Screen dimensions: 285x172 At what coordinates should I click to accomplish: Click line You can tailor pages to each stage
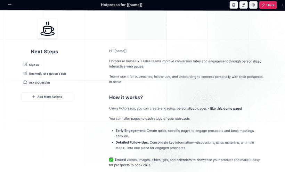pos(149,119)
